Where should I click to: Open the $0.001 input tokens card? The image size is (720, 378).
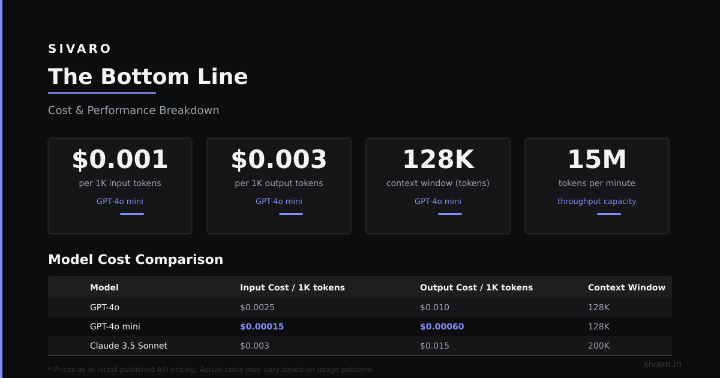point(120,186)
